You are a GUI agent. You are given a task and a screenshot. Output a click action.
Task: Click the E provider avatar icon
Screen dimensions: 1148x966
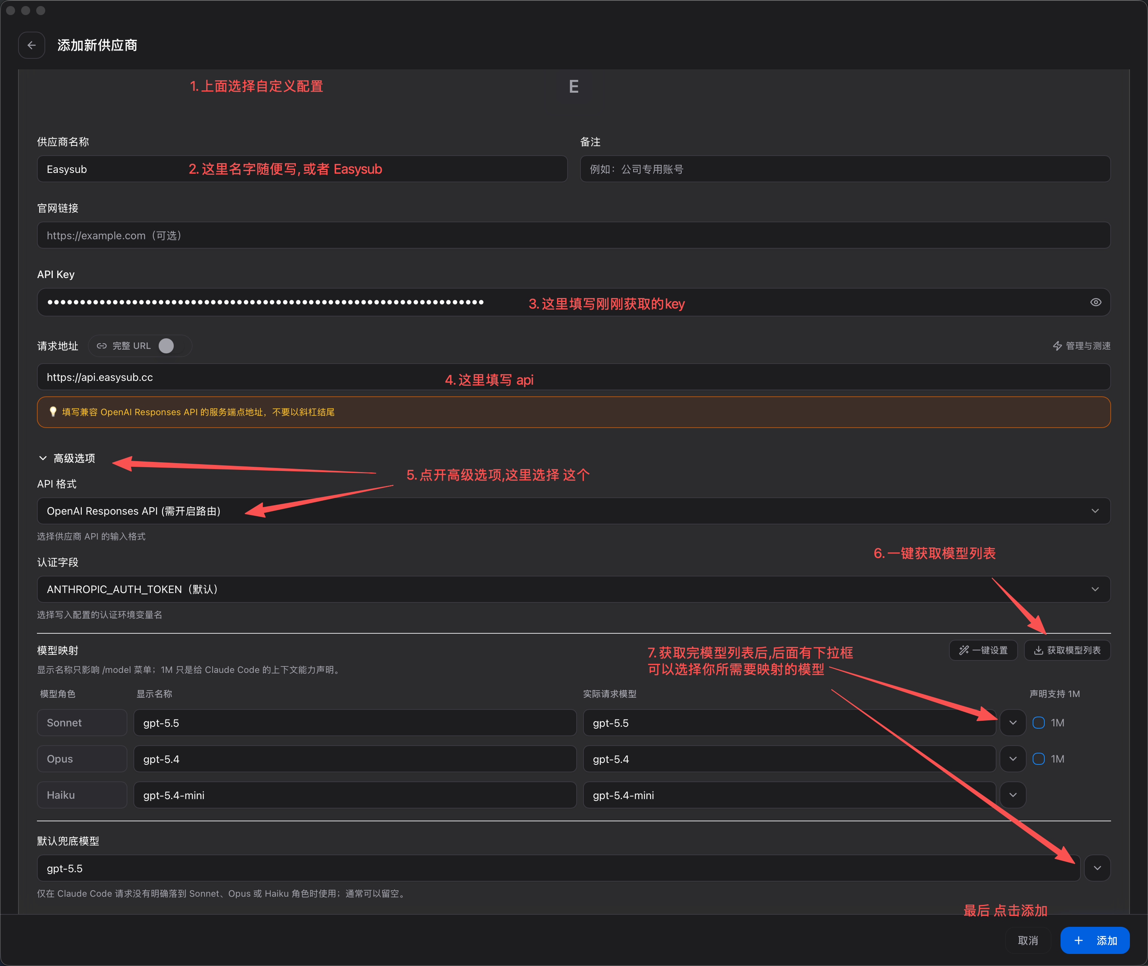pos(574,87)
